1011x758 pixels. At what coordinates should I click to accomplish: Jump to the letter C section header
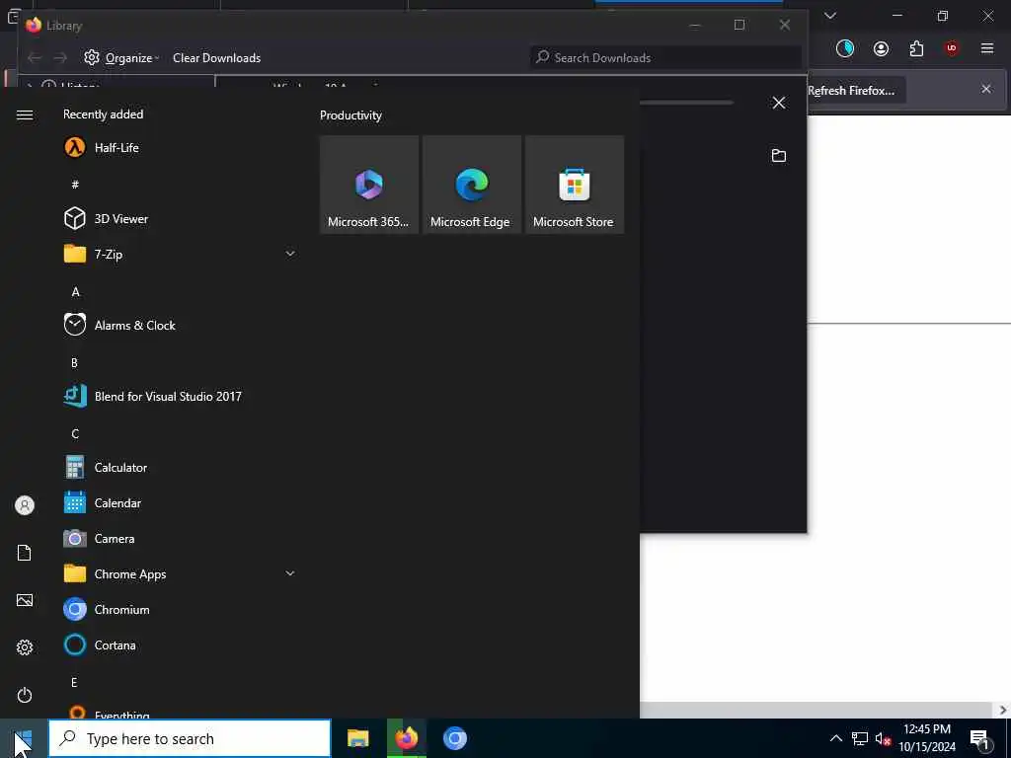[x=75, y=434]
